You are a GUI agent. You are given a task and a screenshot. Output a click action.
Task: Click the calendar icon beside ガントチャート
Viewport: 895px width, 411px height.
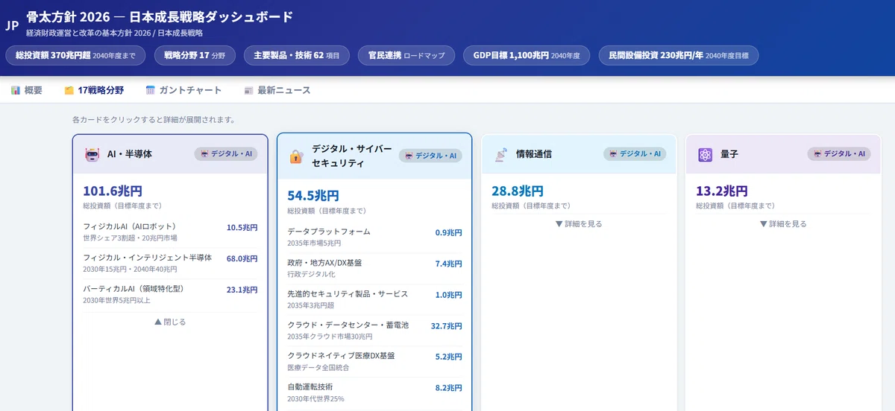pyautogui.click(x=150, y=90)
